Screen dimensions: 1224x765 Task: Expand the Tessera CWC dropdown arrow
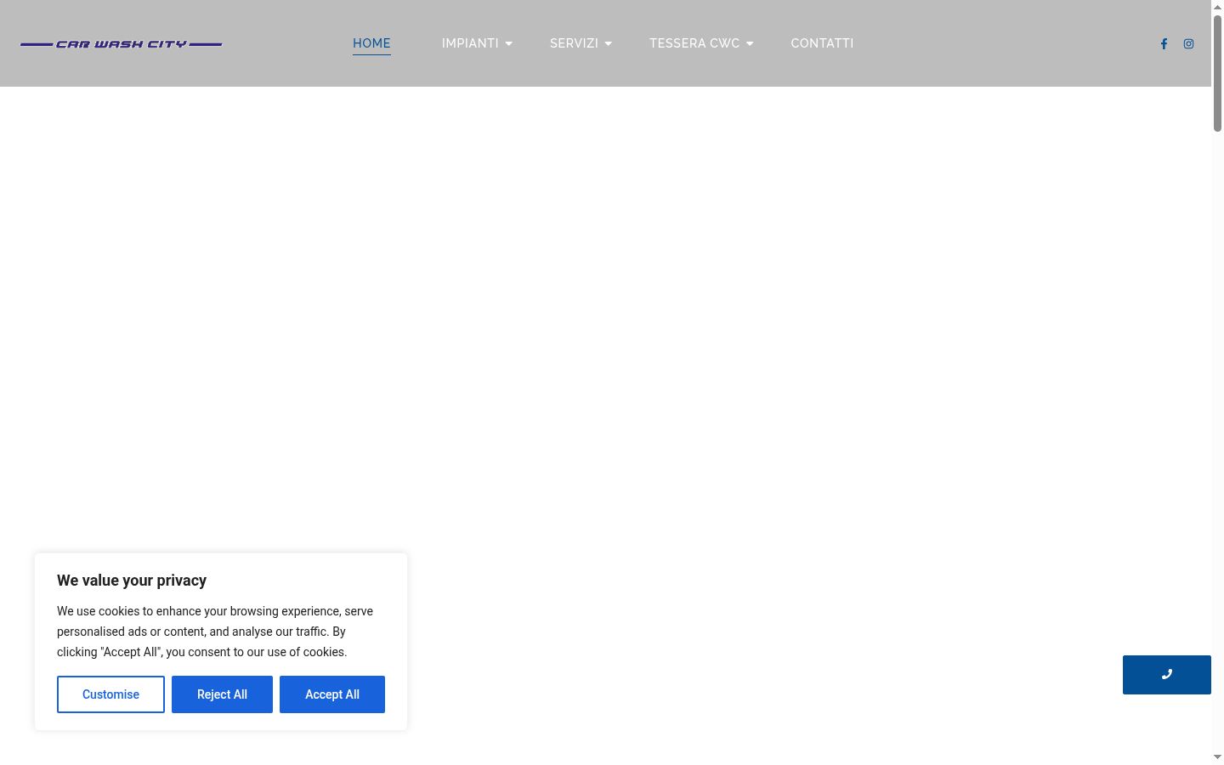(749, 44)
